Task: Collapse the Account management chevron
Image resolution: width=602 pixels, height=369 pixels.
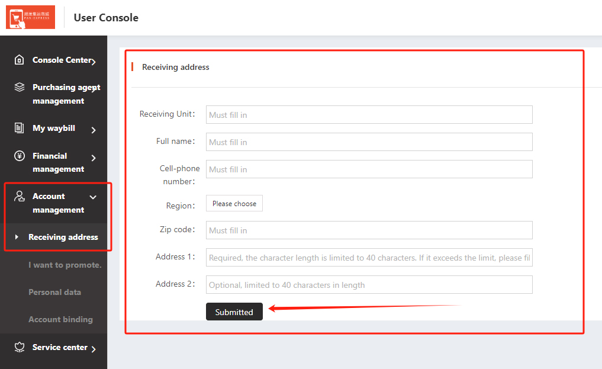Action: tap(93, 197)
